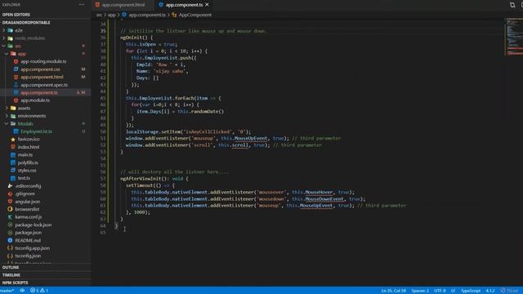Change indentation via 'Spaces: 2'
523x294 pixels.
point(420,291)
